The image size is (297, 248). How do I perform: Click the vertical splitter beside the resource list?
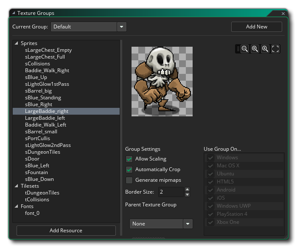tap(121, 138)
